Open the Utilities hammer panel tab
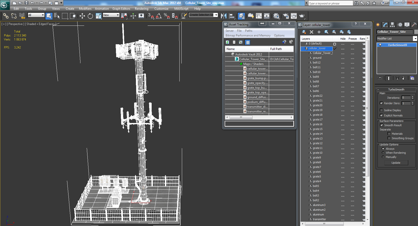 click(x=414, y=25)
